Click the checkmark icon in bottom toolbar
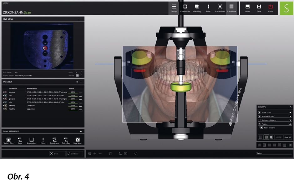Viewport: 294px width, 187px height. (136, 154)
